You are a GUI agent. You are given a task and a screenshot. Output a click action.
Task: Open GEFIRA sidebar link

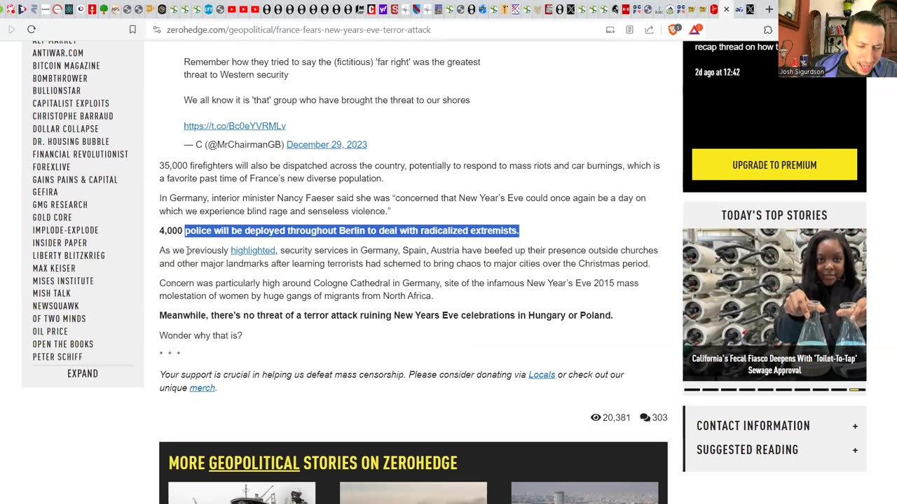tap(46, 192)
